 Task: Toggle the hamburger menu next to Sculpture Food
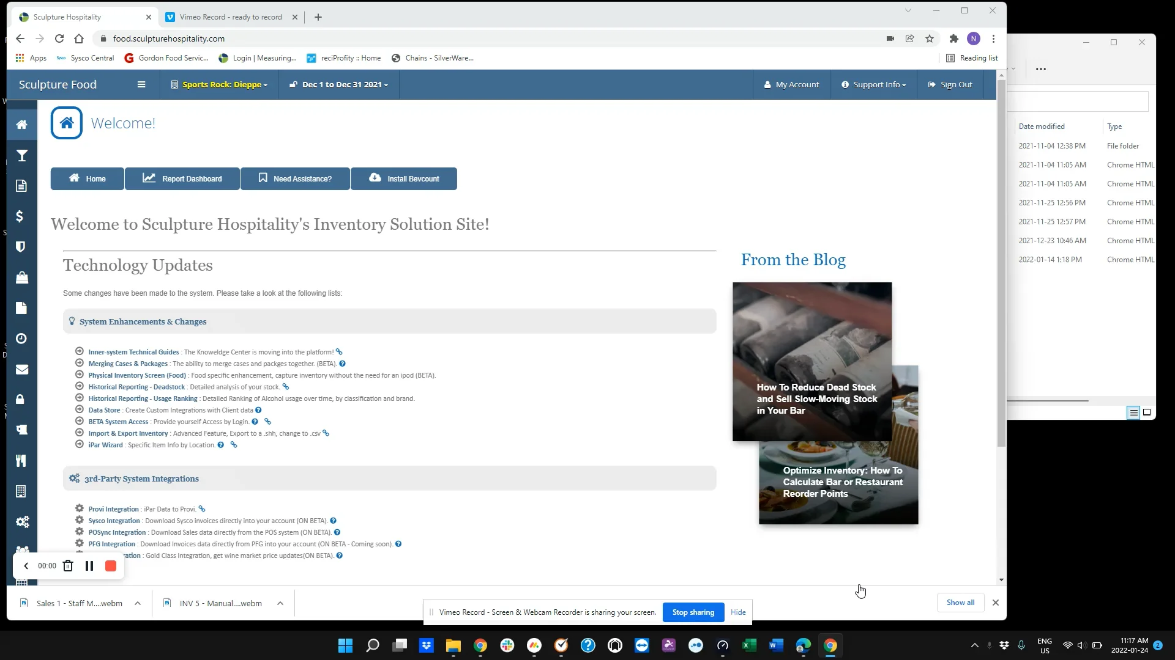point(141,85)
